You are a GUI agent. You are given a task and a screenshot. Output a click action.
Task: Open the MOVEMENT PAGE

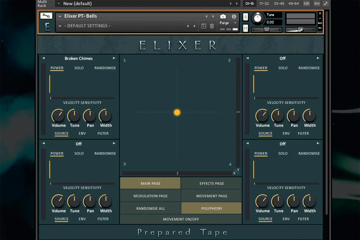[211, 196]
